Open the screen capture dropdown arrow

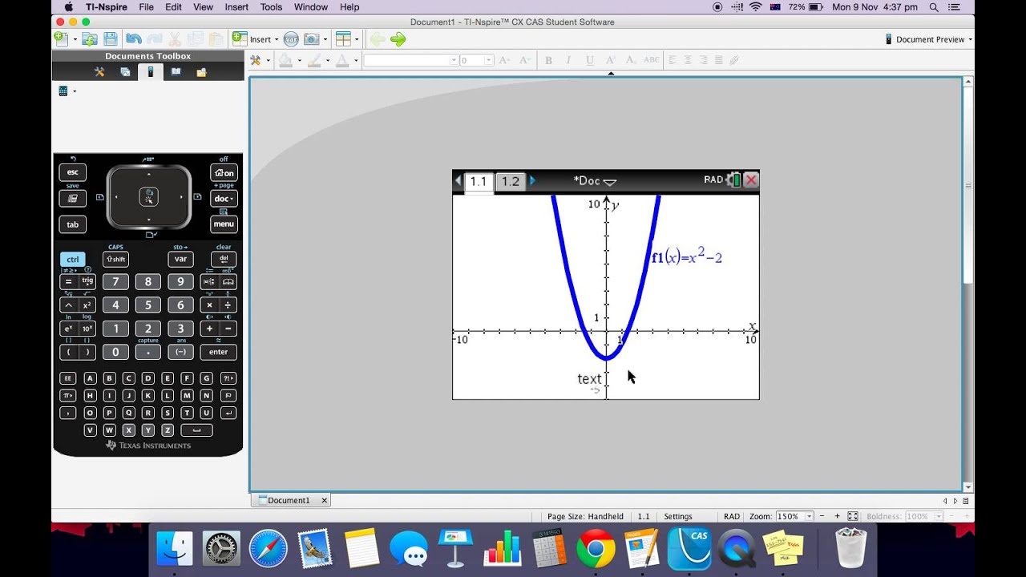point(325,38)
